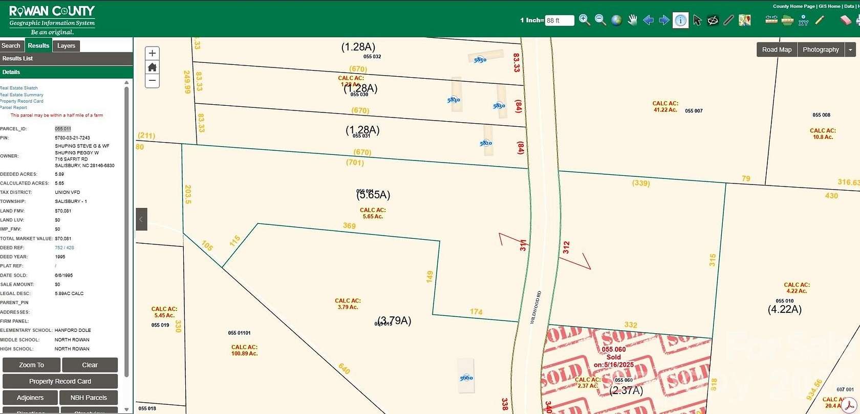The image size is (860, 414).
Task: Open the Data link in header
Action: (x=849, y=6)
